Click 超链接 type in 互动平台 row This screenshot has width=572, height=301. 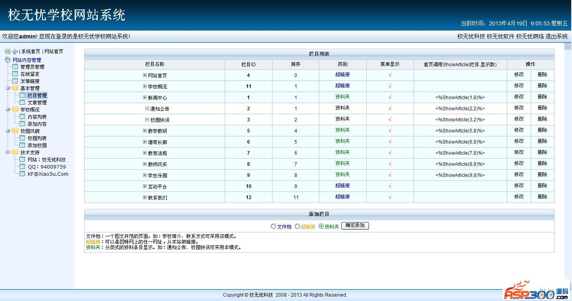coord(342,186)
